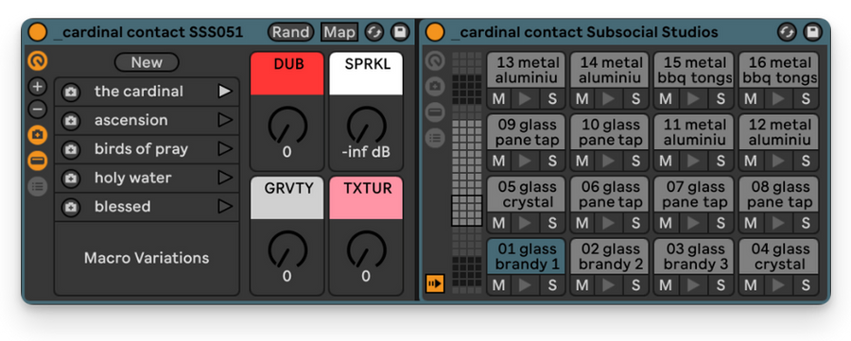Select the '05 glass crystal' pad
The width and height of the screenshot is (851, 341).
coord(526,194)
